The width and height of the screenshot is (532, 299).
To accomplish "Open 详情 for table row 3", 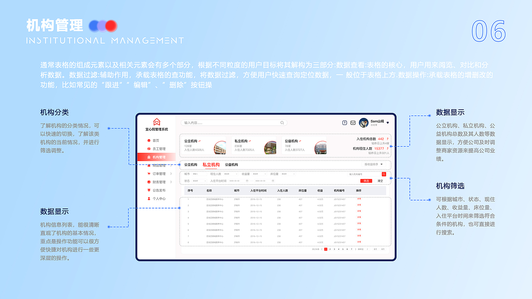I will [x=359, y=211].
